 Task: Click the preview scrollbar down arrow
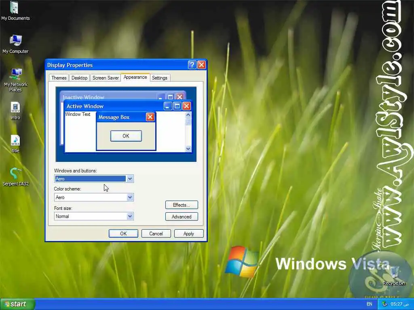coord(188,149)
